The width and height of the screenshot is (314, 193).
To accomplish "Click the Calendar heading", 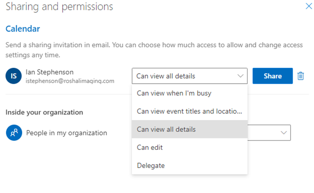I will coord(23,29).
